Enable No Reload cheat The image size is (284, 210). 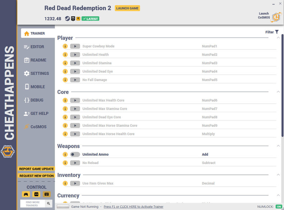tap(75, 163)
